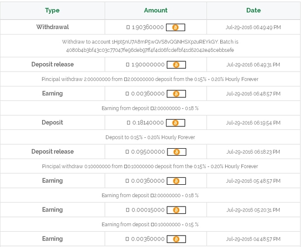Click the Bitcoin icon in the 04:48:57 PM Earning row
This screenshot has width=301, height=247.
[x=176, y=239]
